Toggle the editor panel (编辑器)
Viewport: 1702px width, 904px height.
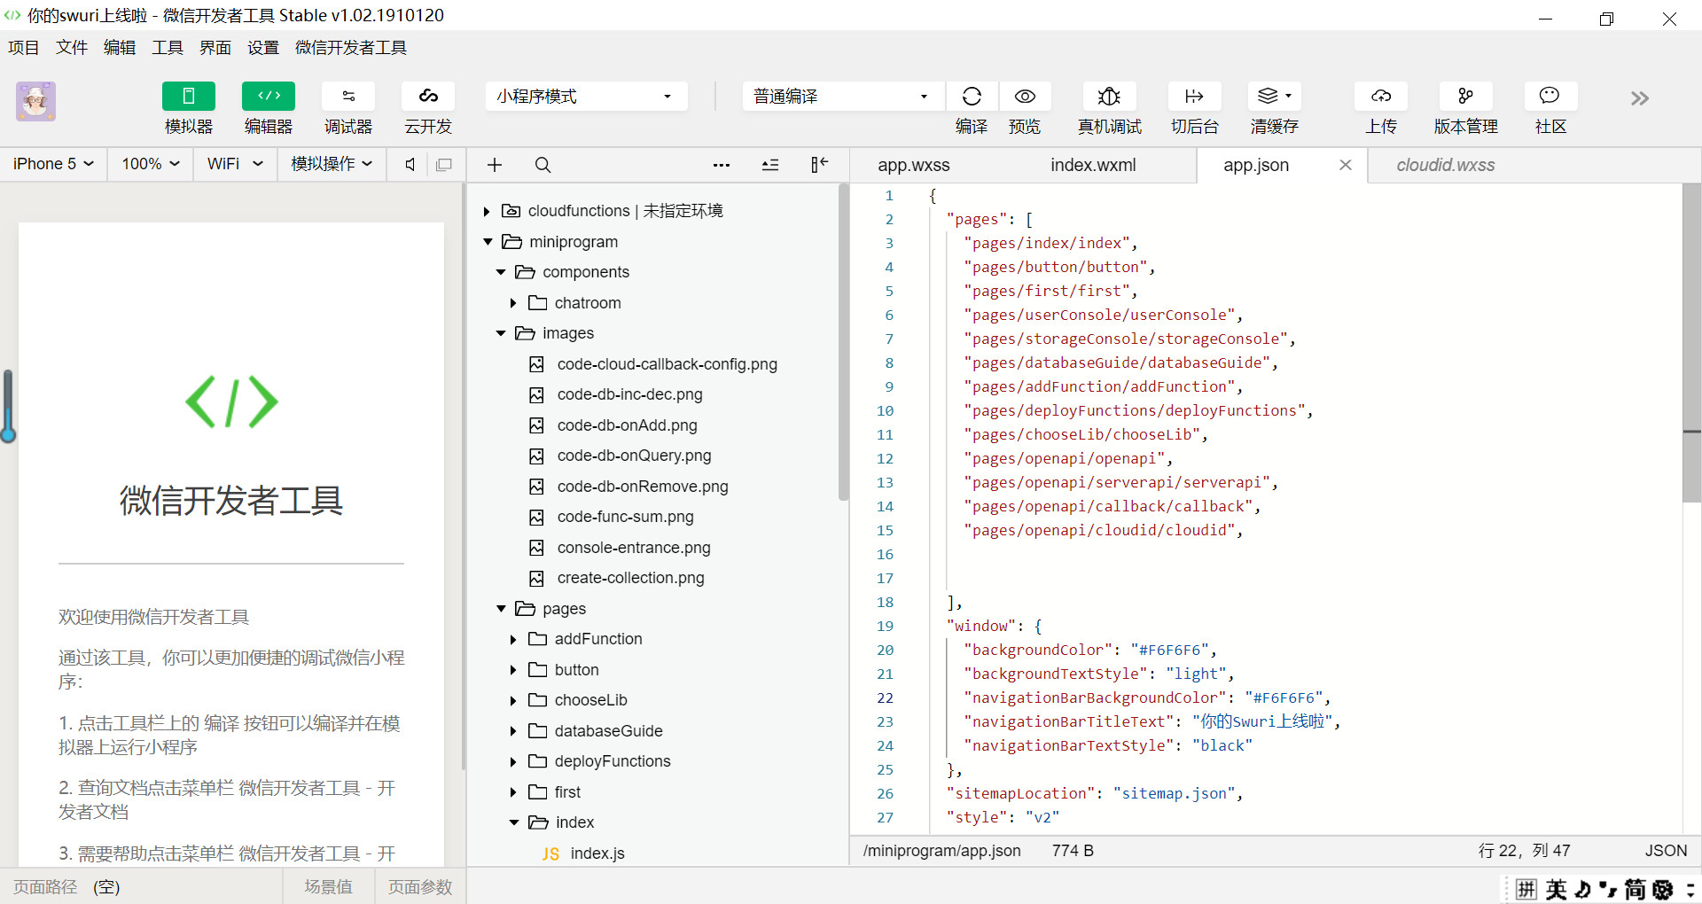click(268, 97)
